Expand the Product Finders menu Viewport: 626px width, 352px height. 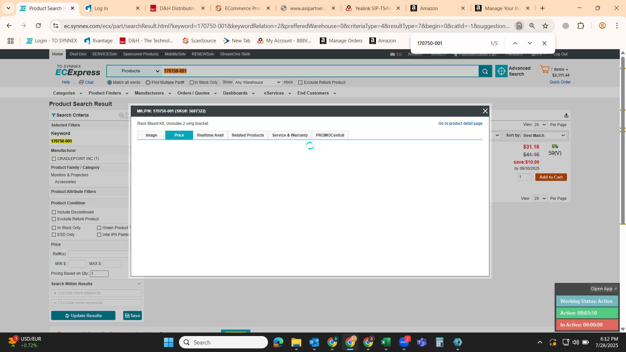click(108, 93)
